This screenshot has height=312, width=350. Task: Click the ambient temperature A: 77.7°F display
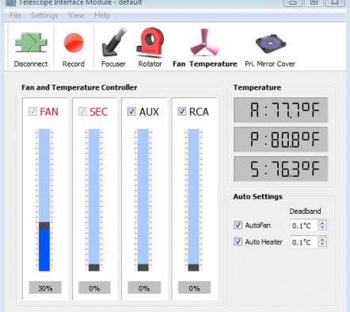click(281, 110)
